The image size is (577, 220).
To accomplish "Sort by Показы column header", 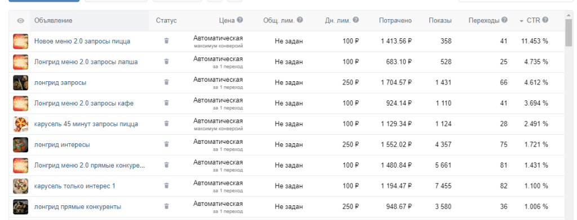I will pos(440,21).
